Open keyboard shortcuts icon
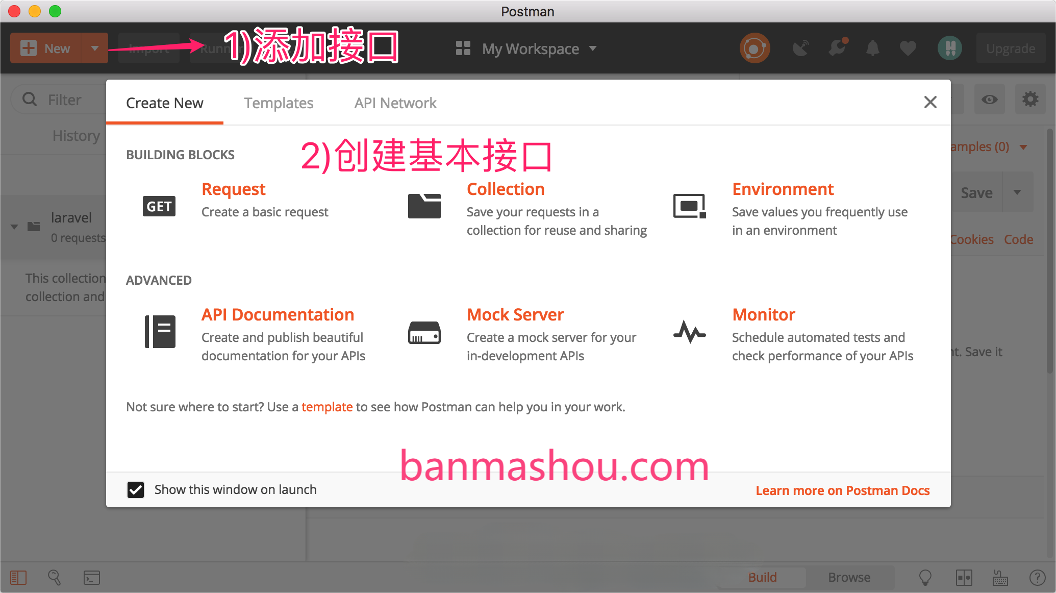 [x=1000, y=578]
